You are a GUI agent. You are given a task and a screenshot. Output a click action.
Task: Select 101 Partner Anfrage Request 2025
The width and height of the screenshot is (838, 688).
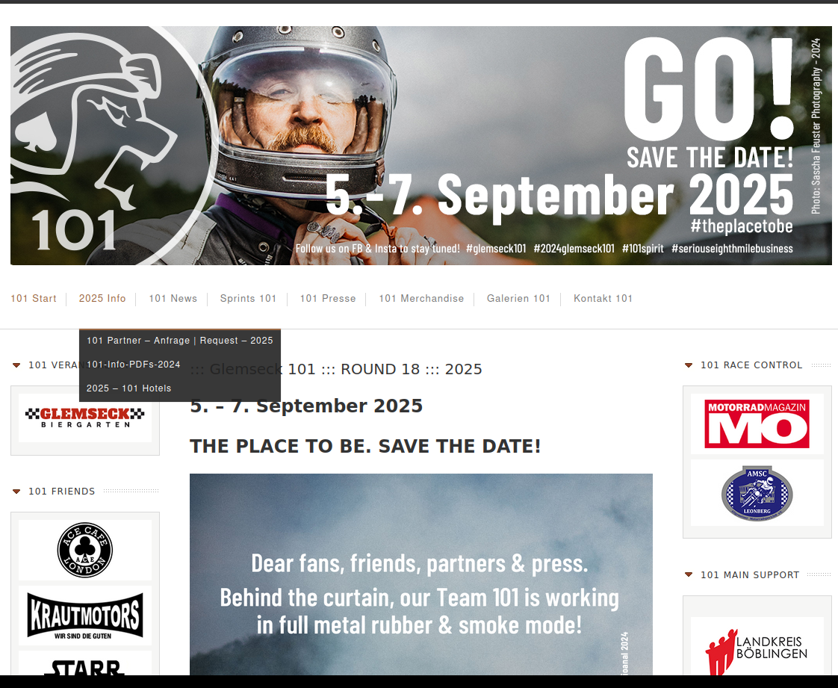coord(179,341)
